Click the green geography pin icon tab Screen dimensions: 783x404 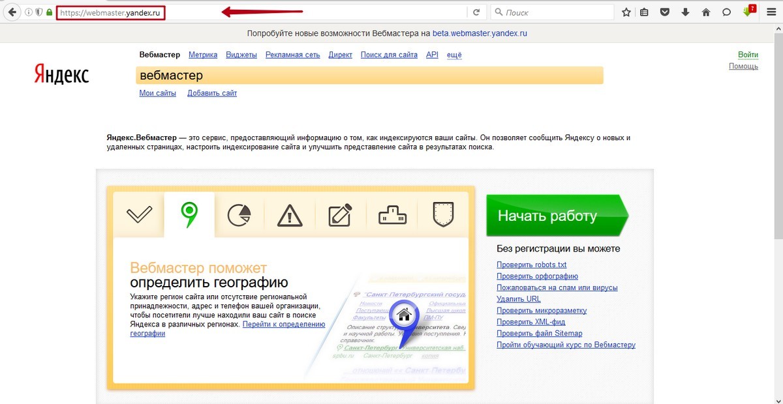click(x=189, y=214)
